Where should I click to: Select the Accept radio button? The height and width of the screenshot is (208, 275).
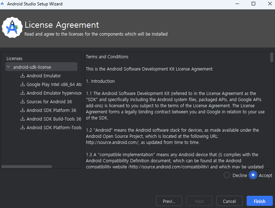tap(253, 175)
